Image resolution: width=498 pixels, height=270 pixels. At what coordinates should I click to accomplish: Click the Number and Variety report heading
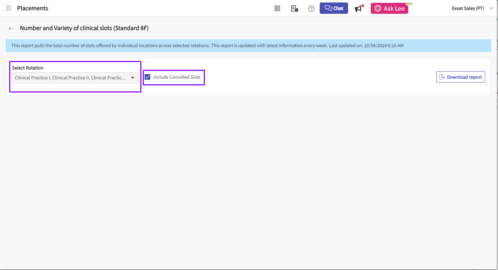pos(84,28)
